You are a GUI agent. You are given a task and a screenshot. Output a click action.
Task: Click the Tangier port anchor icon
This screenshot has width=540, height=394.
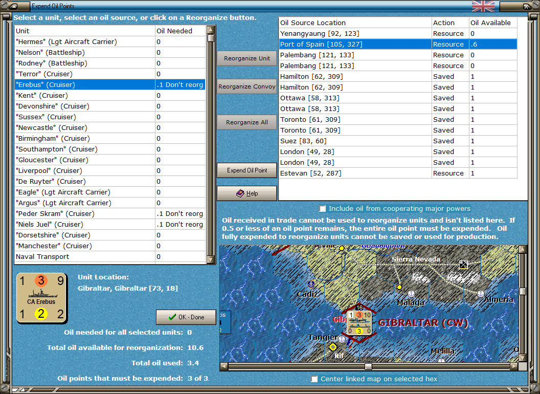[342, 339]
